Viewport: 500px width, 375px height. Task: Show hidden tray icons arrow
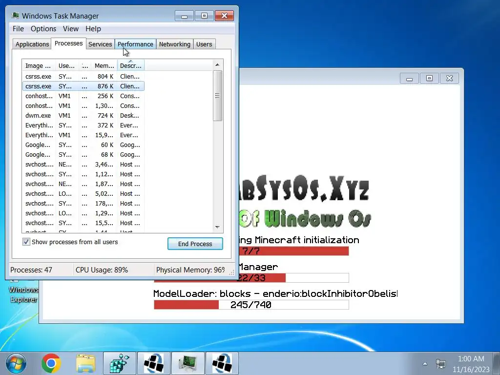coord(425,363)
